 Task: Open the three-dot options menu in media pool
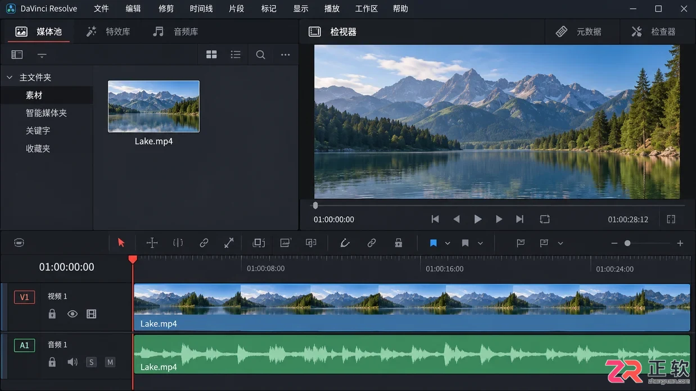point(286,54)
